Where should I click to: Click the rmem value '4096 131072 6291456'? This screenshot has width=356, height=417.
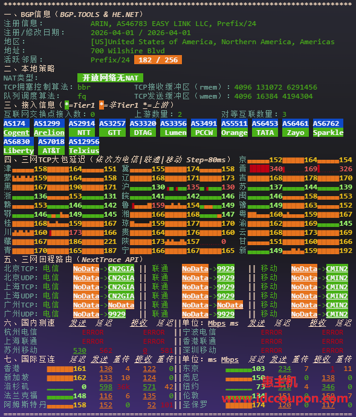click(276, 87)
